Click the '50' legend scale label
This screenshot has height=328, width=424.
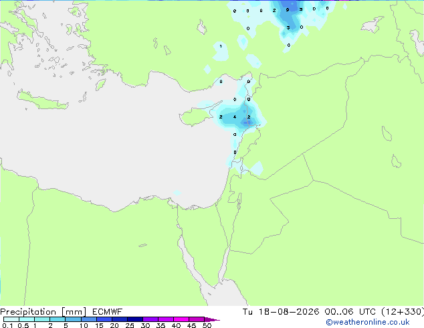click(x=207, y=325)
